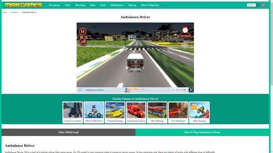This screenshot has height=153, width=273.
Task: Go to Home breadcrumb link
Action: pos(5,12)
